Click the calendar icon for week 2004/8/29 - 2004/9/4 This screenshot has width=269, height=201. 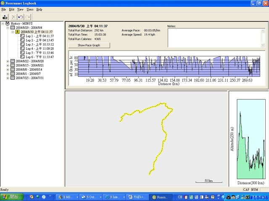13,28
